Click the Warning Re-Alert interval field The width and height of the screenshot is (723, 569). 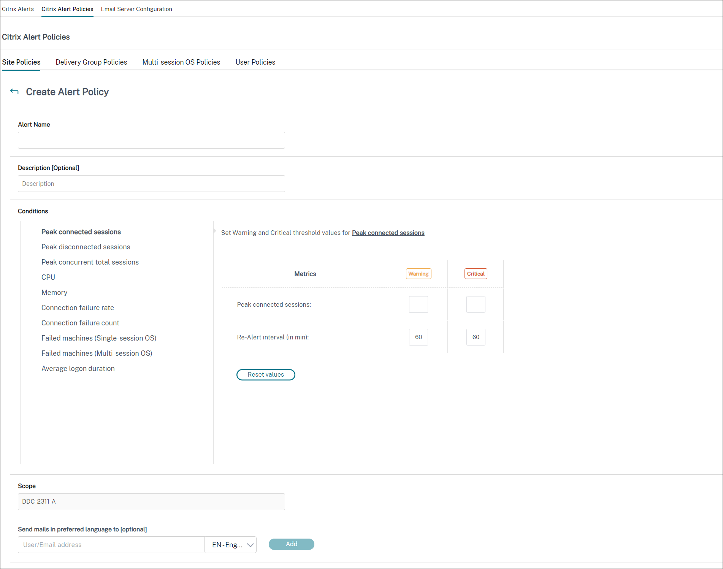(419, 337)
